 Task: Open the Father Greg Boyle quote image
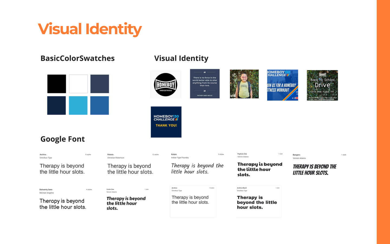coord(205,84)
